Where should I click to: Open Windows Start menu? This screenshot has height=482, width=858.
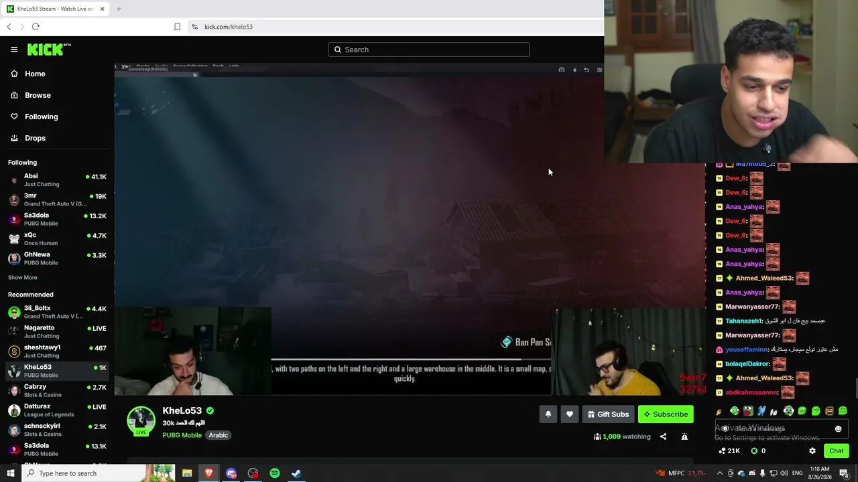[10, 473]
